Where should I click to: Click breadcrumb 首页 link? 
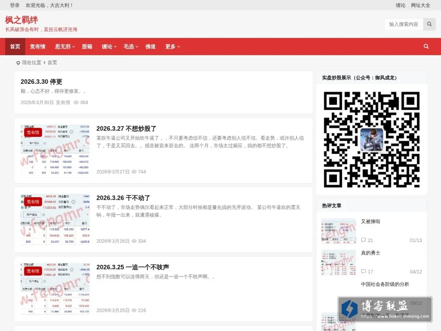52,63
